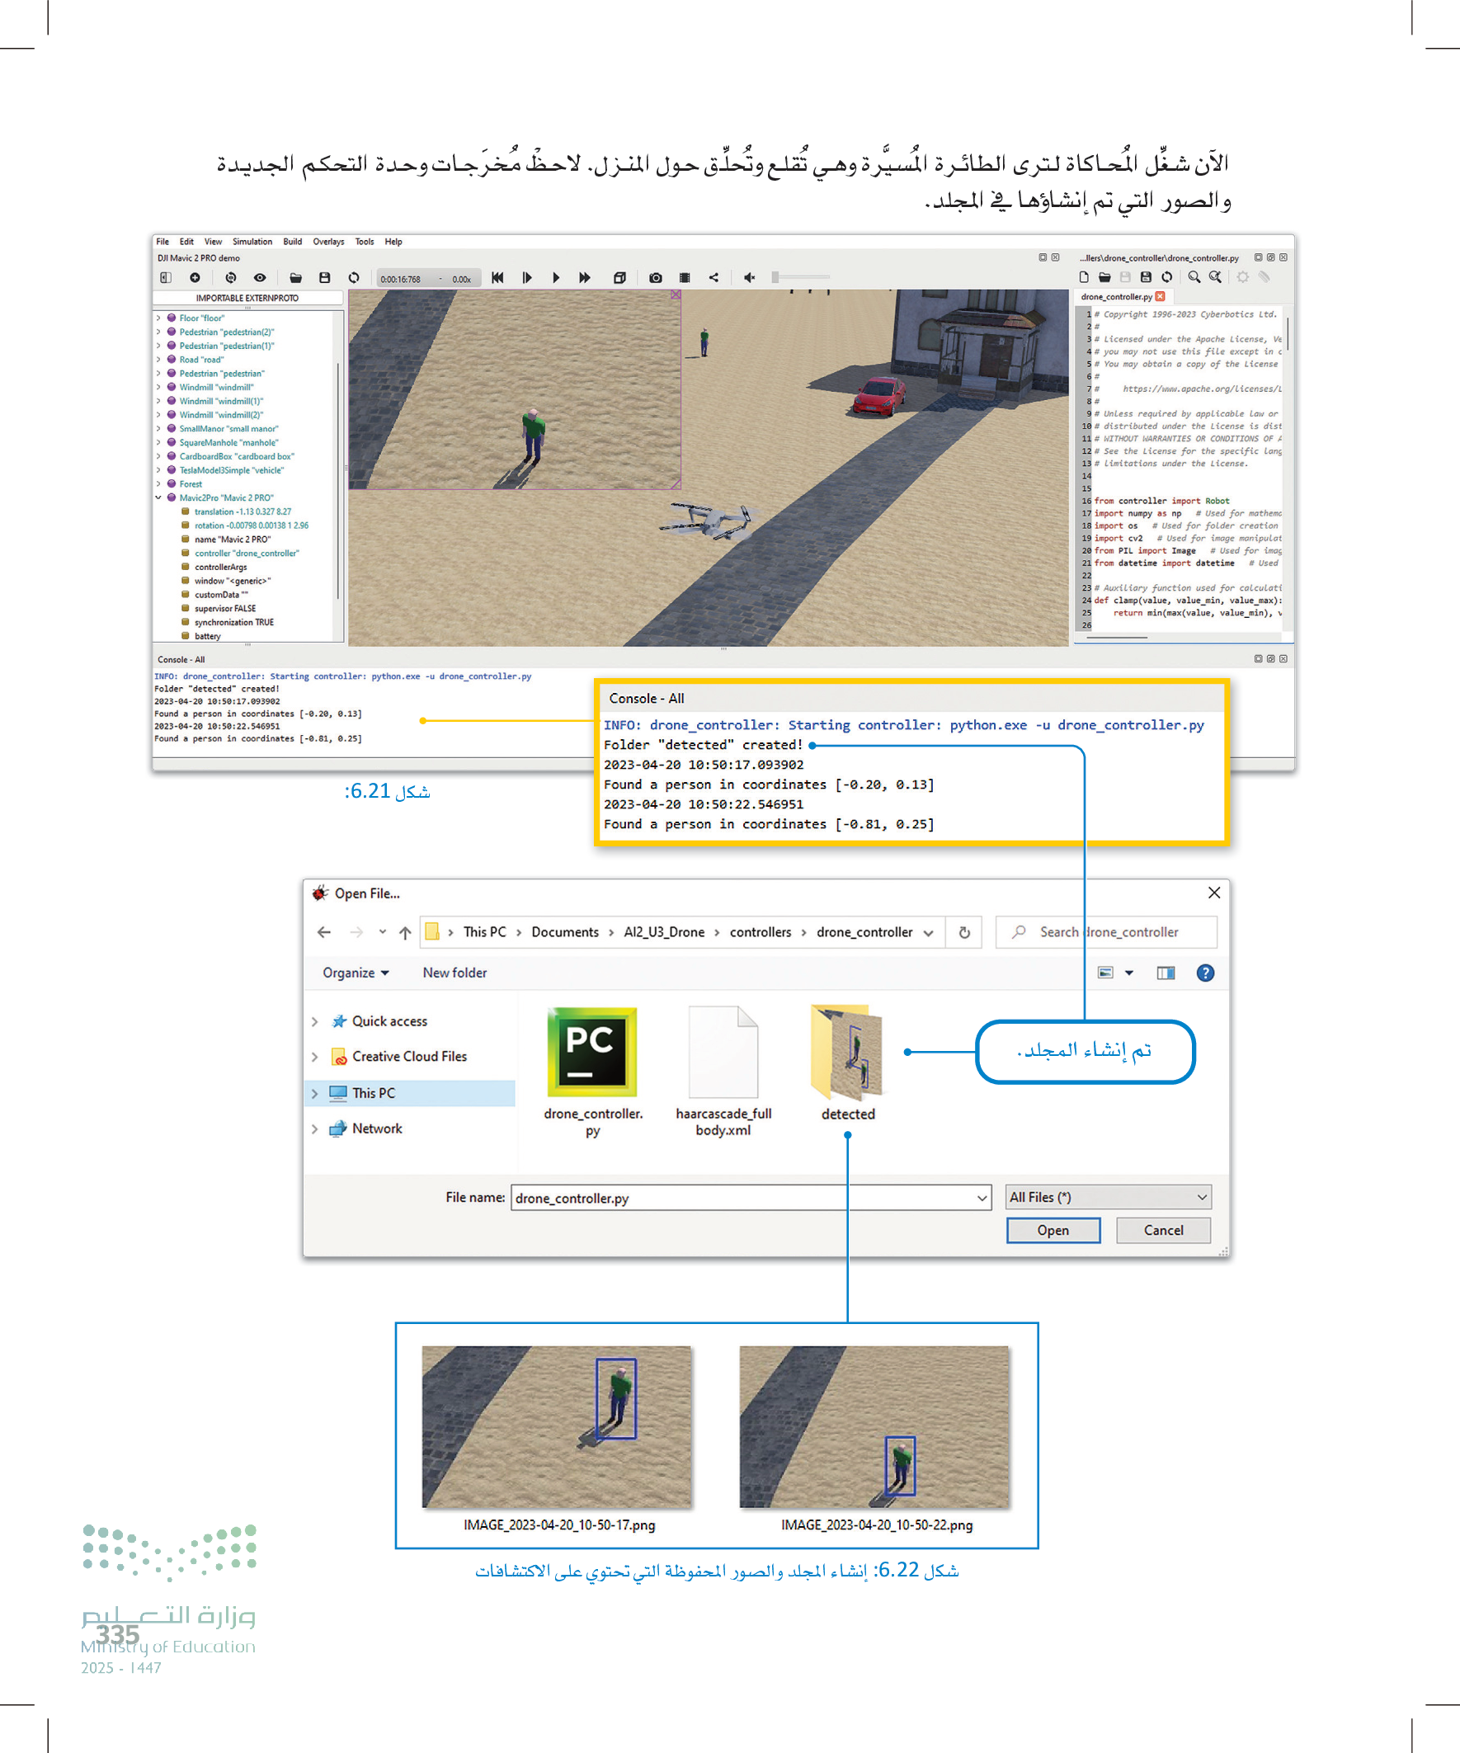1460x1753 pixels.
Task: Click the new text file icon in editor
Action: (x=1084, y=277)
